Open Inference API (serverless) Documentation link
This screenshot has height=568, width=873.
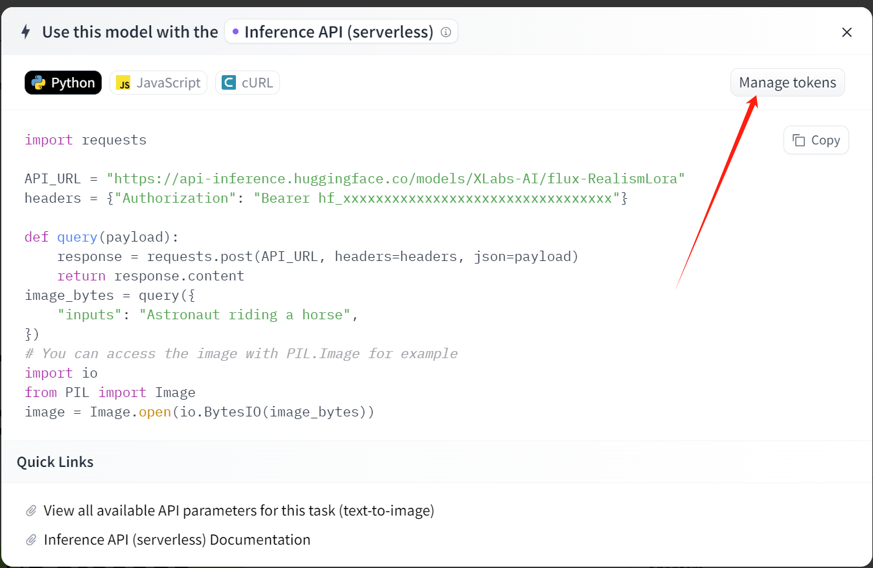177,540
